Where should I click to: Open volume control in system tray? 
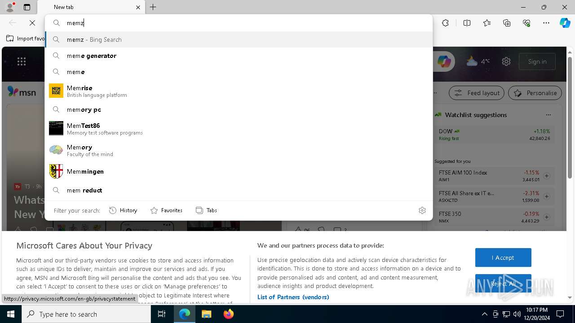(517, 314)
